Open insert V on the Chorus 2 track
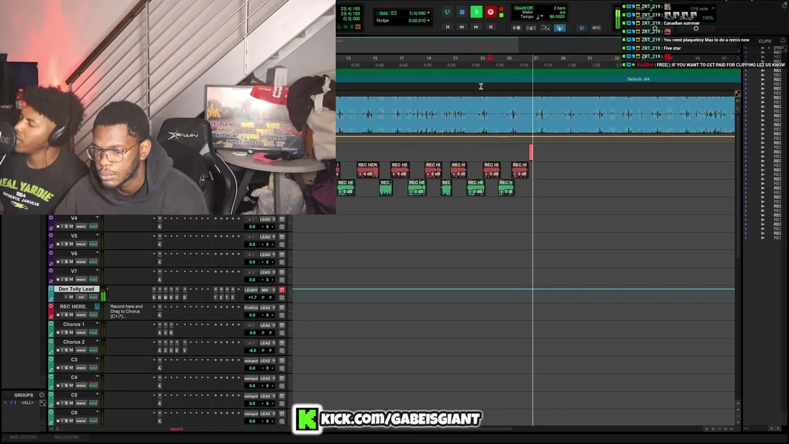Screen dimensions: 789x444 click(x=184, y=350)
